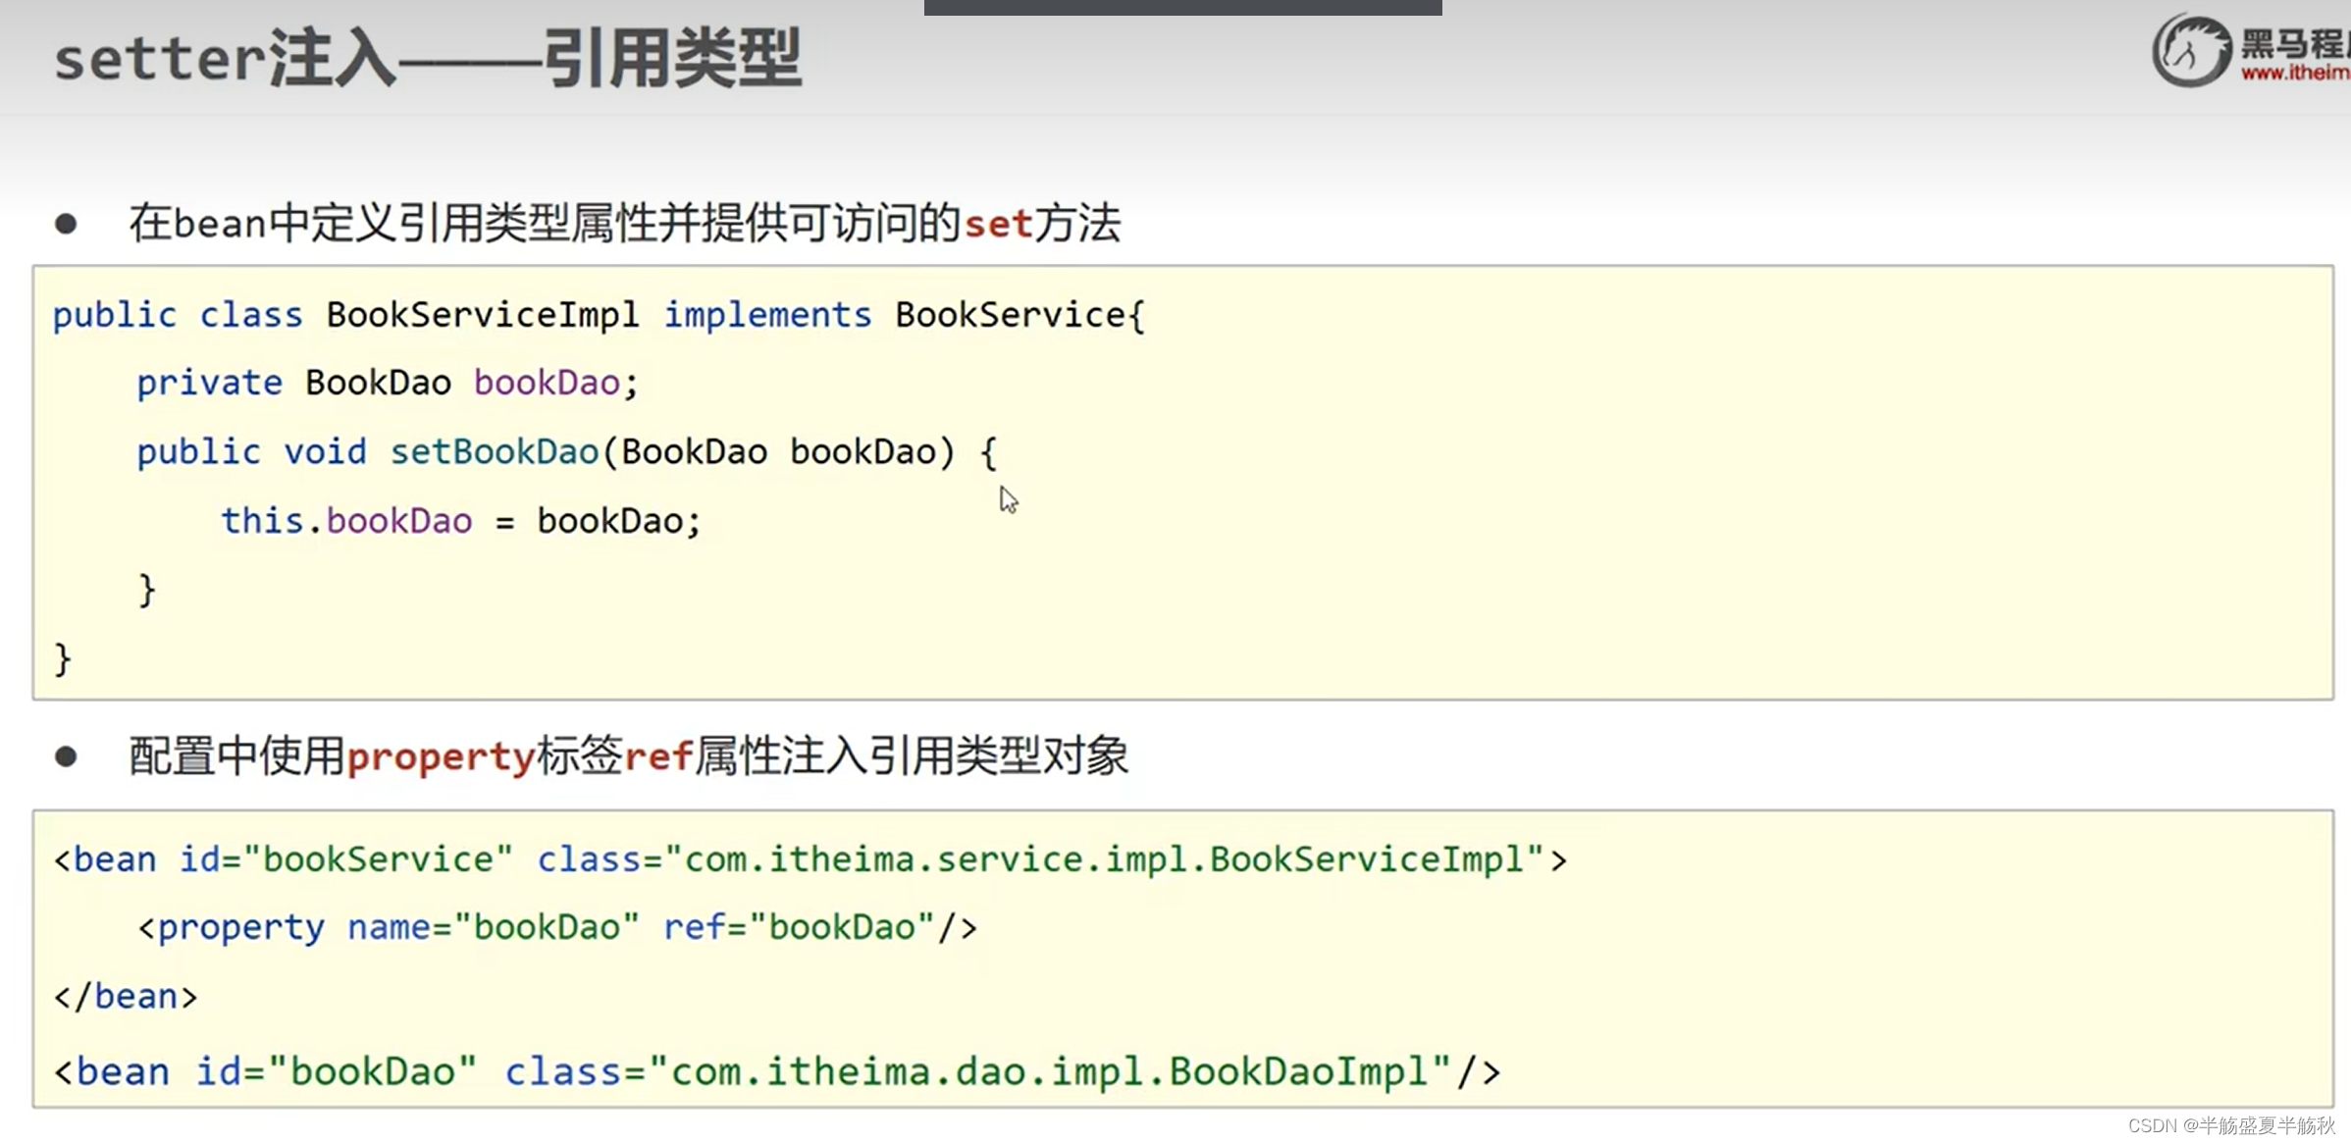
Task: Click the www.itheima URL under logo
Action: [2294, 74]
